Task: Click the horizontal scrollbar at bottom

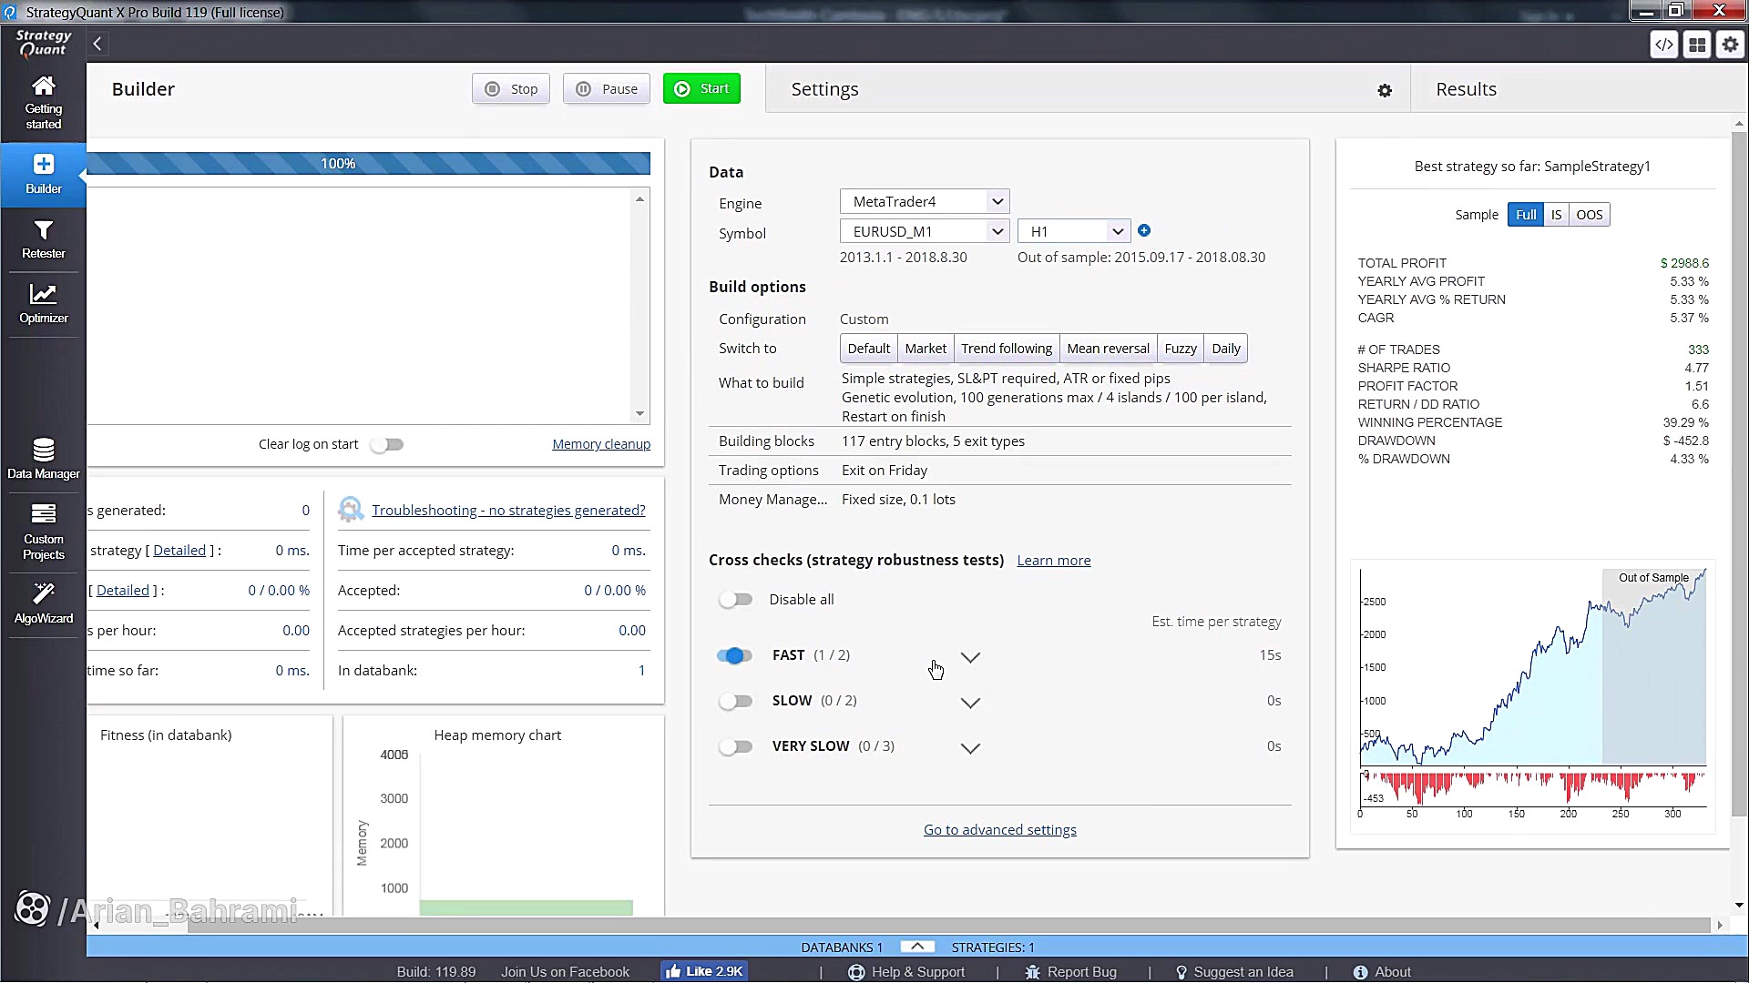Action: [947, 925]
